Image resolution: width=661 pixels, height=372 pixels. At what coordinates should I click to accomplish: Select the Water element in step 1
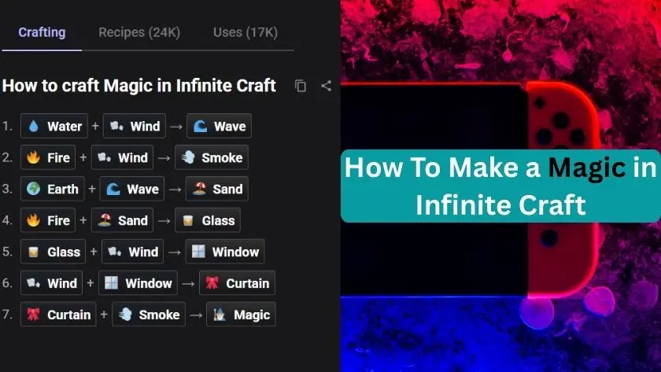coord(54,126)
